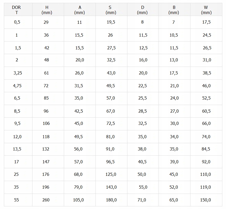Click the D (mm) column header

(142, 10)
